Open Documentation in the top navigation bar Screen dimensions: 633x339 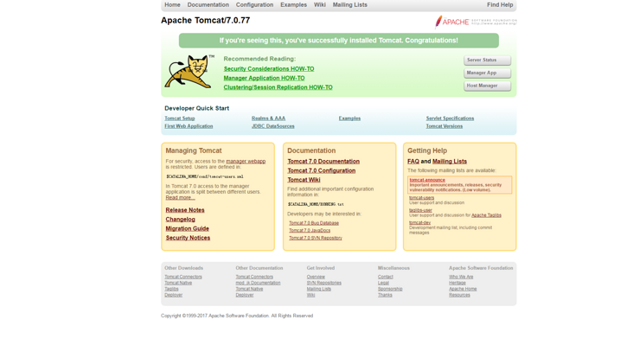(x=208, y=5)
